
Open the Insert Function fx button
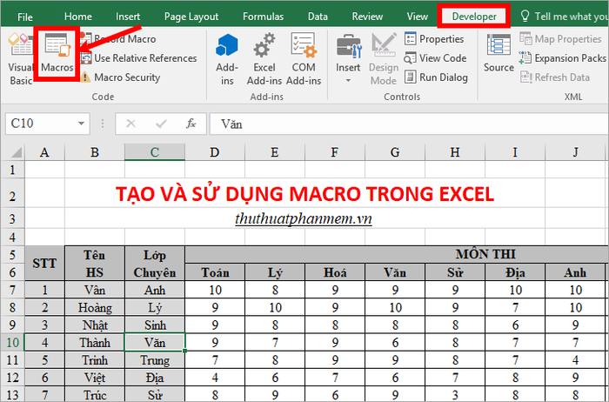coord(191,124)
